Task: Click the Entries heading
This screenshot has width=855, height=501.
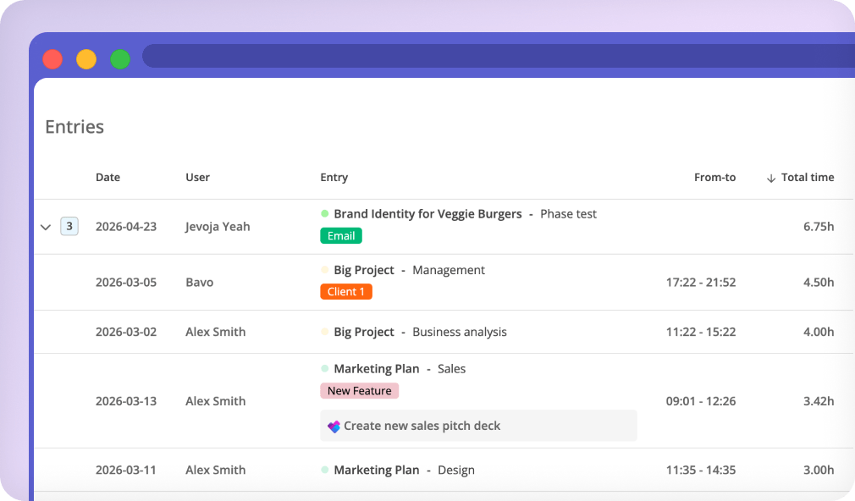Action: click(x=74, y=127)
